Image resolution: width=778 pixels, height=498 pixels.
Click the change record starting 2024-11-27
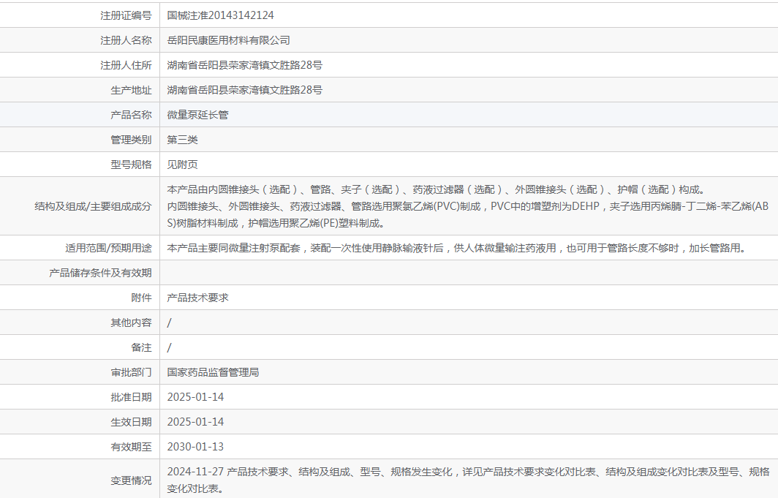coord(469,480)
